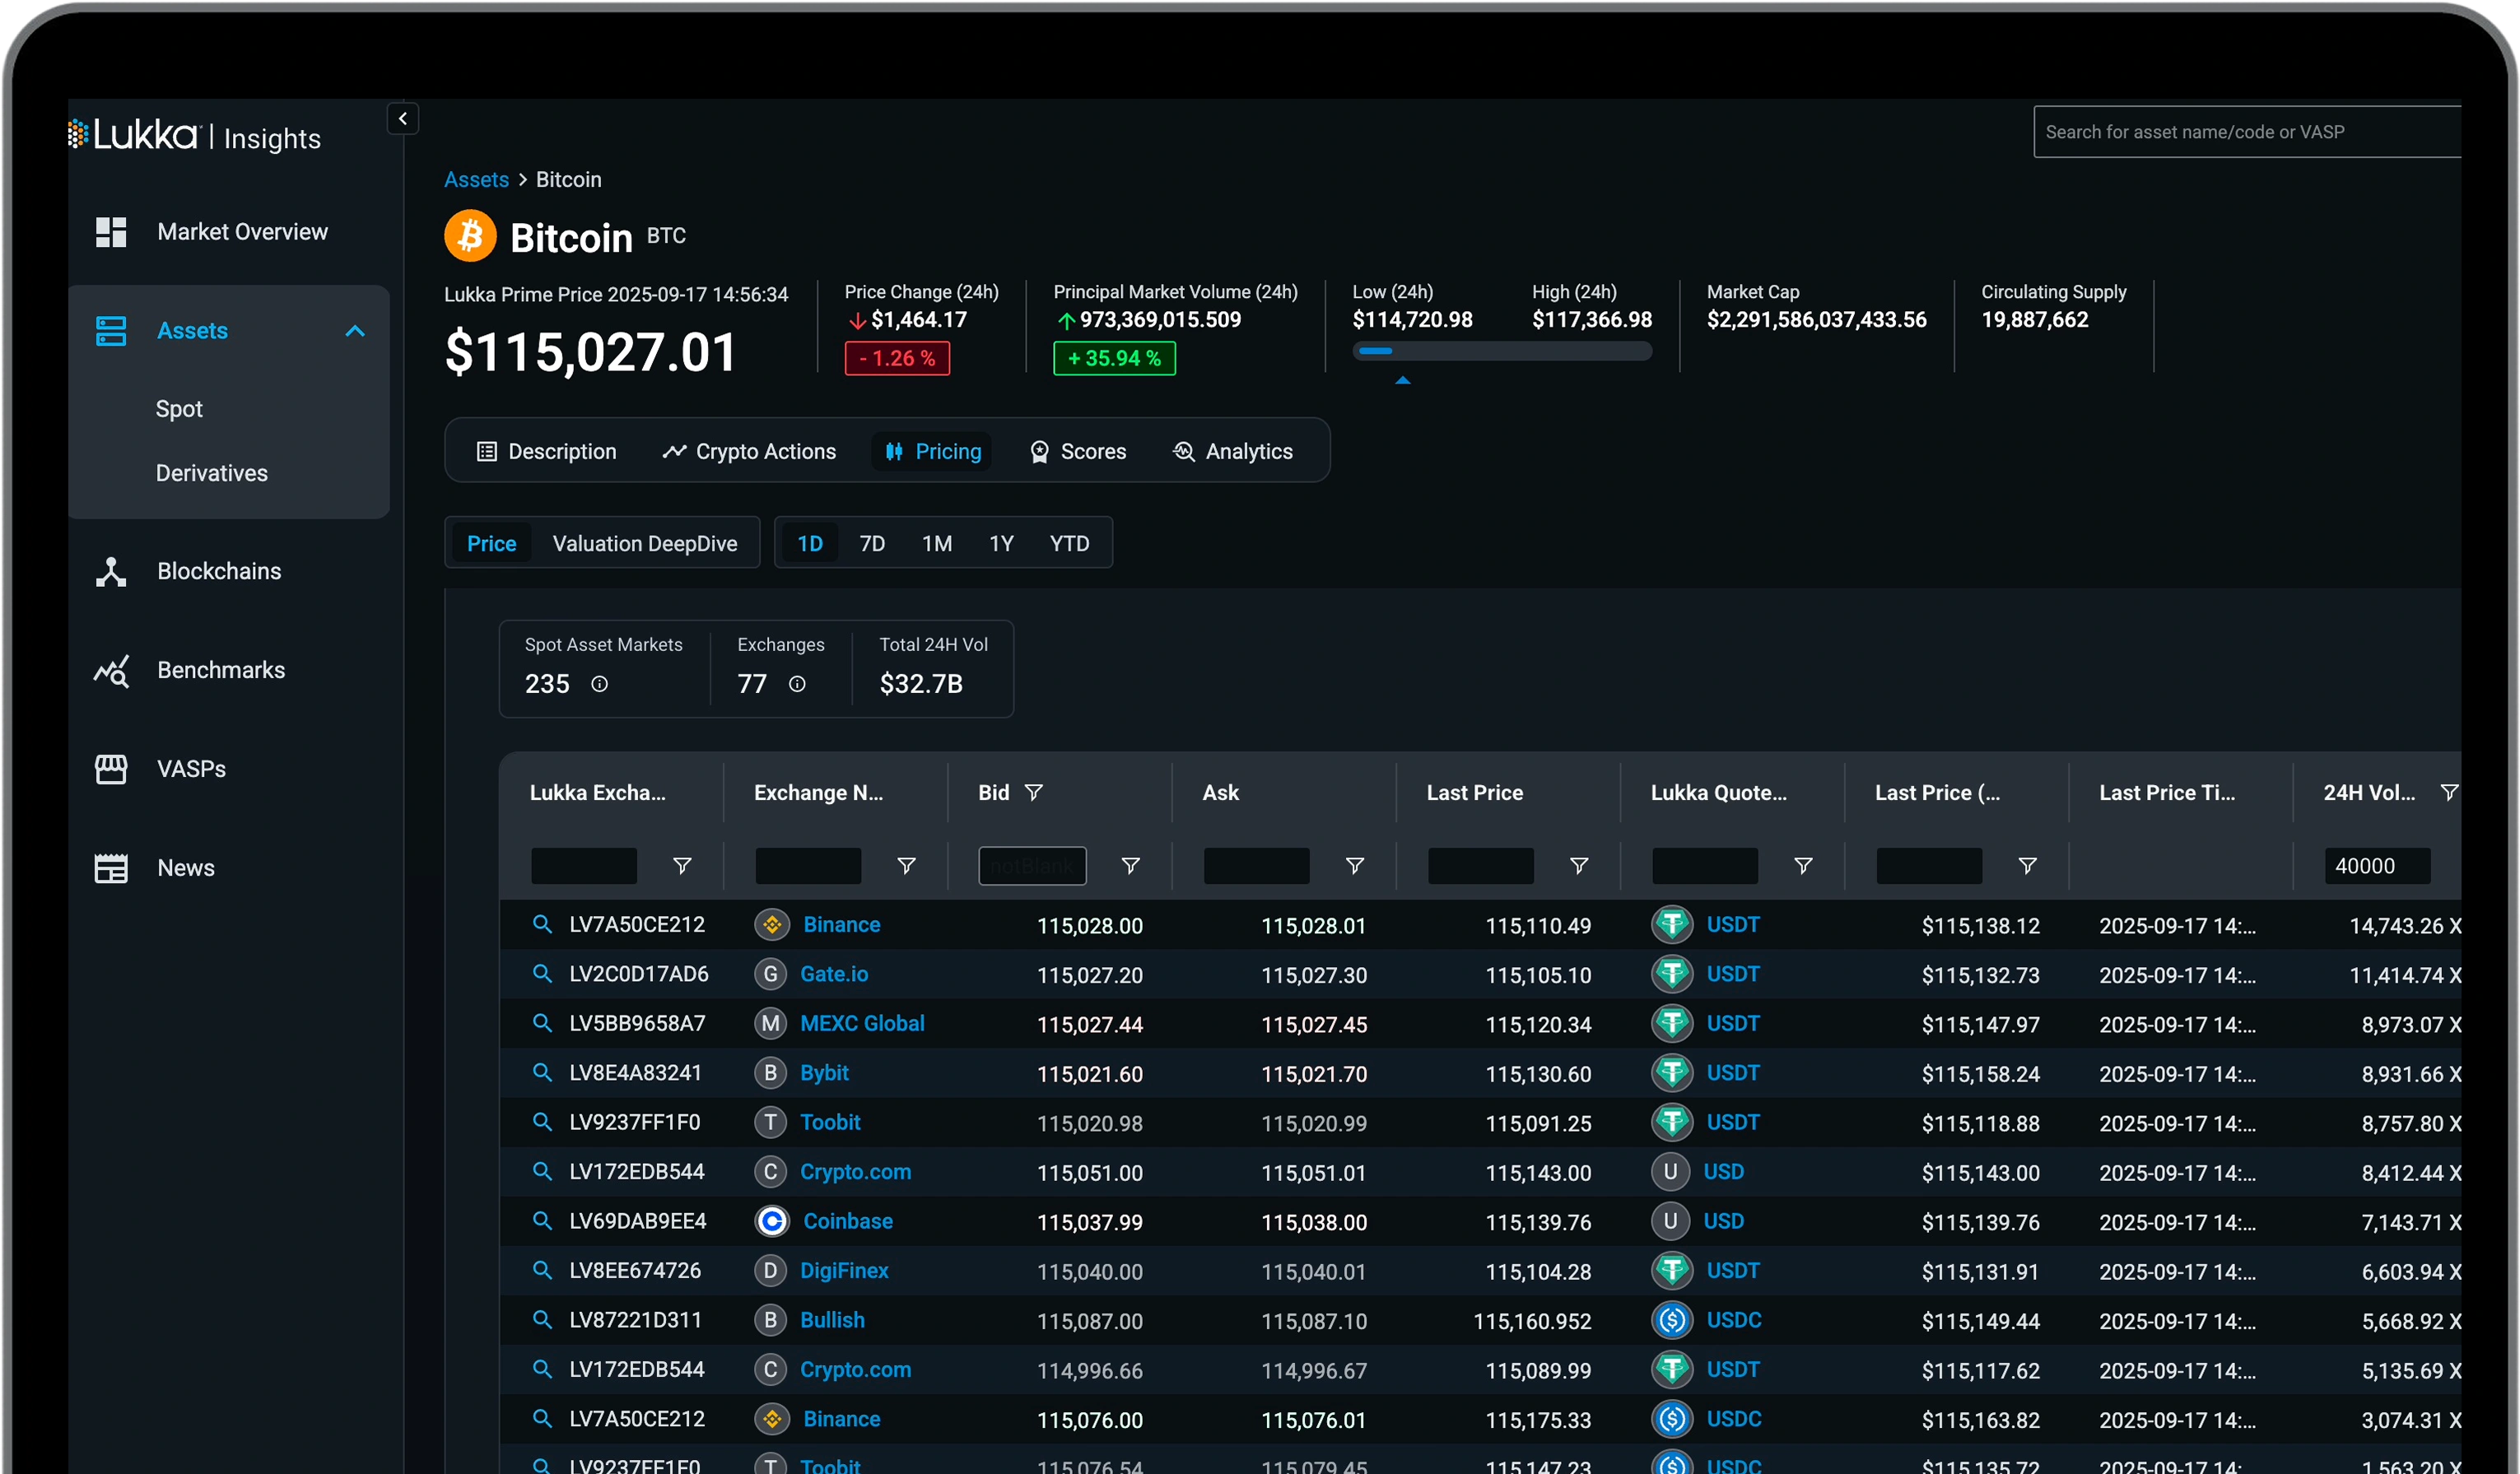2520x1474 pixels.
Task: Click the Bid column header filter icon
Action: pyautogui.click(x=1034, y=792)
